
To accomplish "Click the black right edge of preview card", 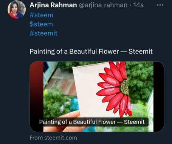I will [x=159, y=97].
